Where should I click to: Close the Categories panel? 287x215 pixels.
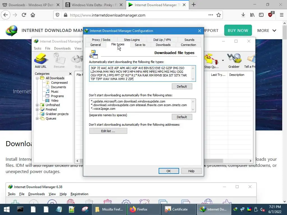(x=70, y=74)
